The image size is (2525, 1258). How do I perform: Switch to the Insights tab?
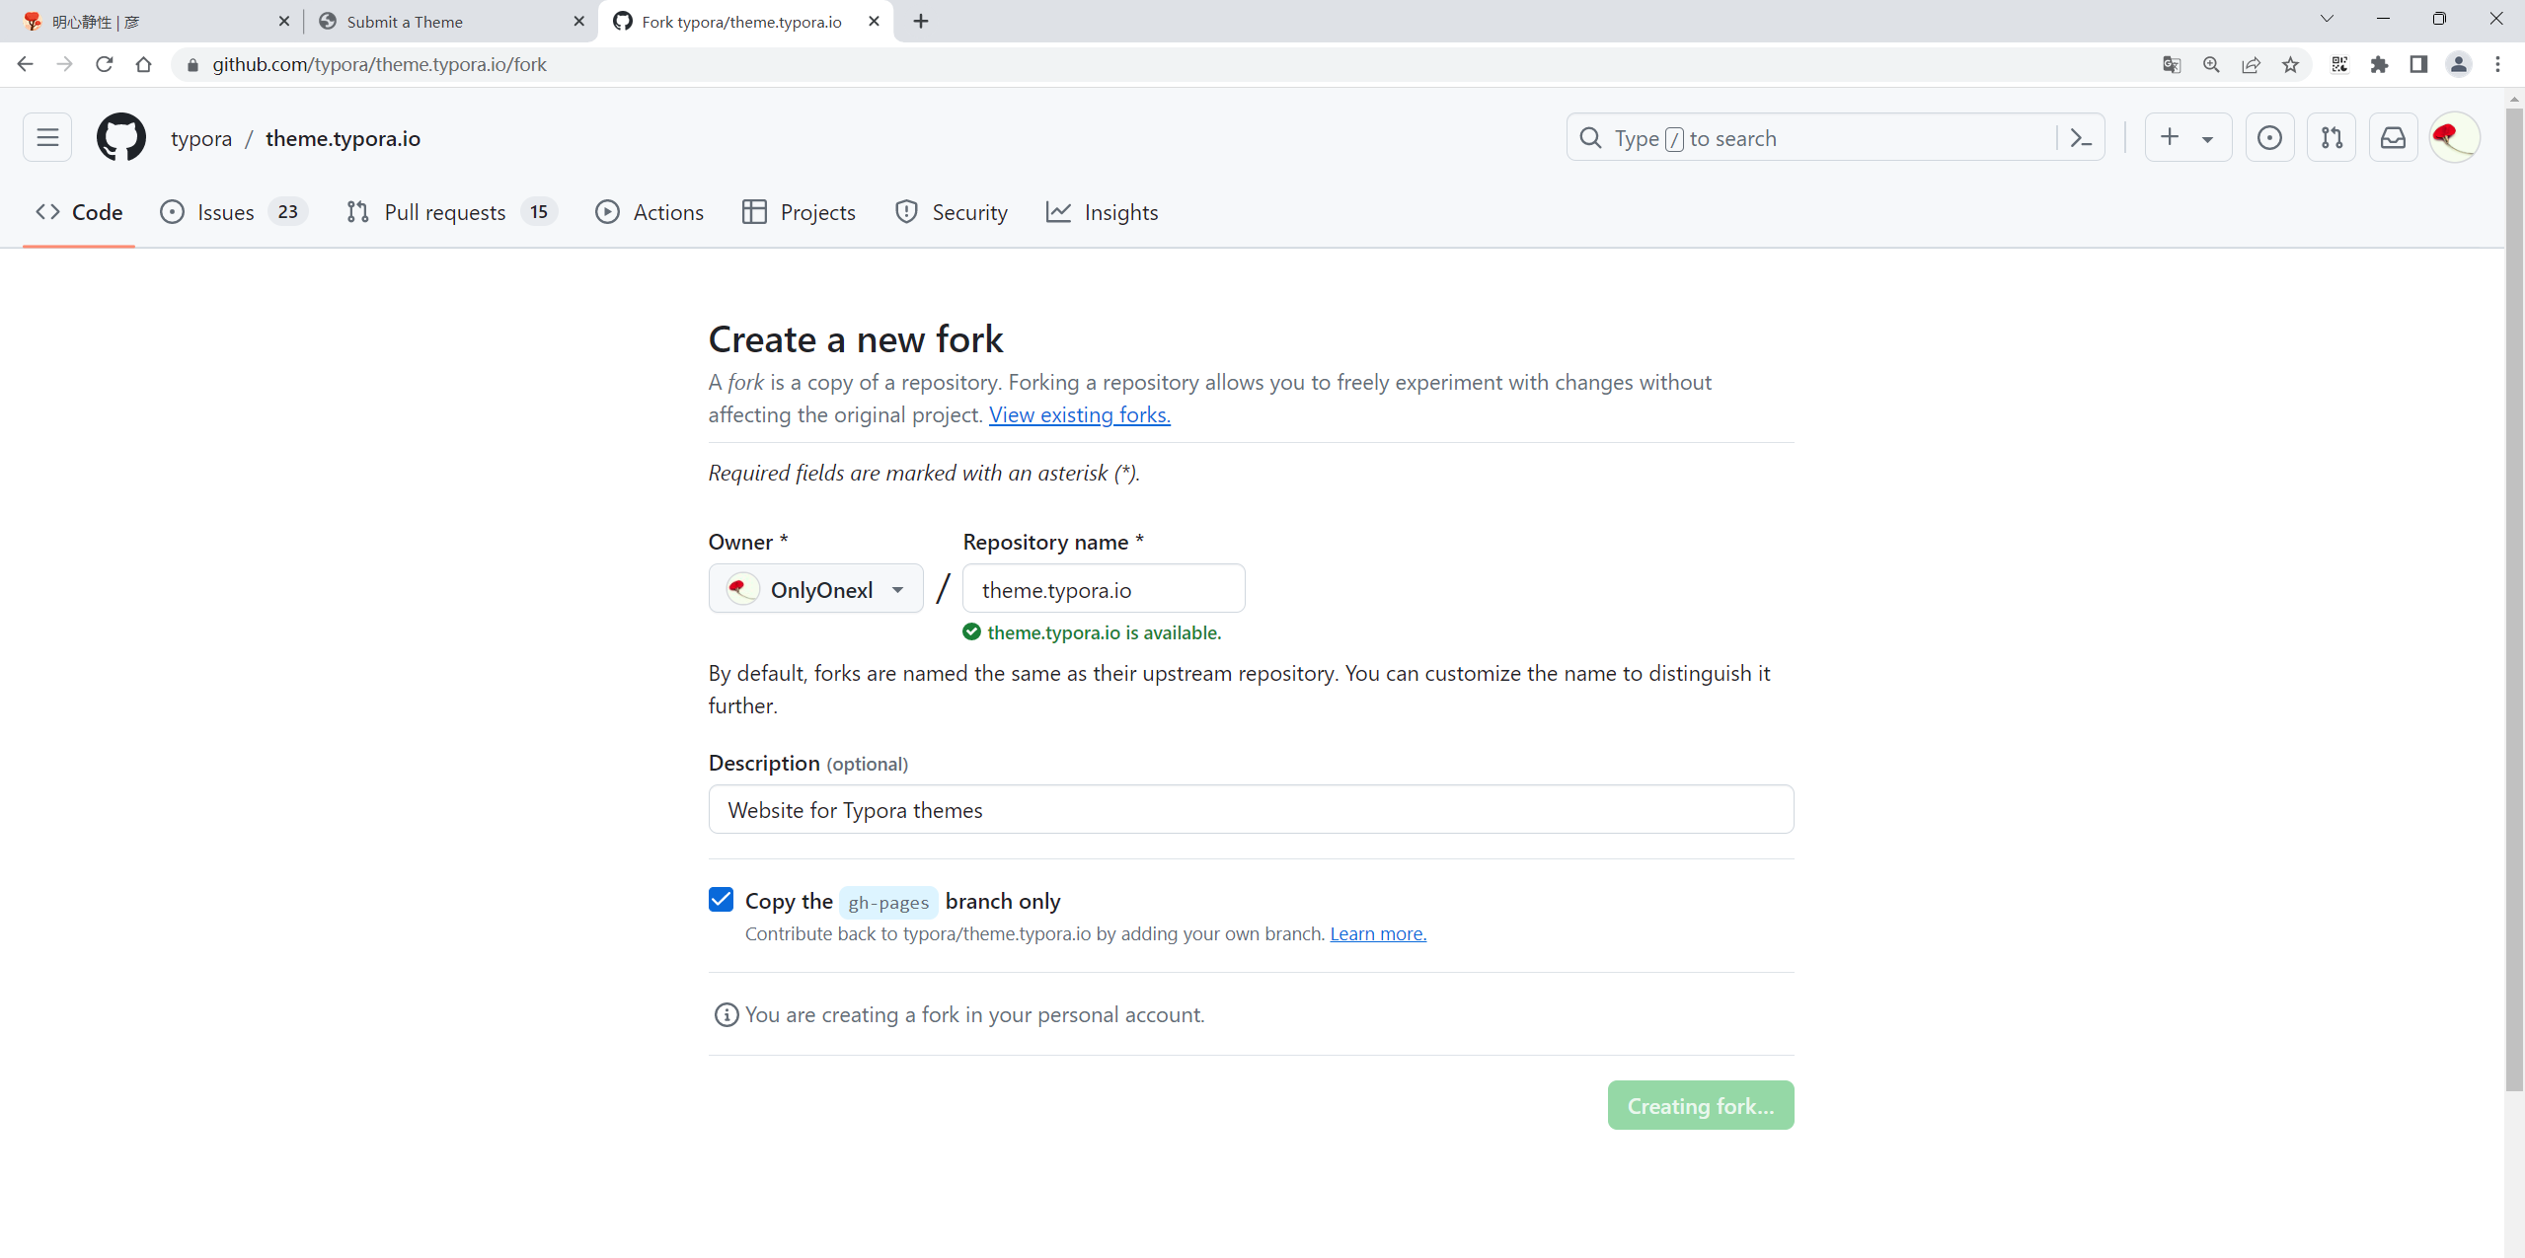coord(1103,212)
